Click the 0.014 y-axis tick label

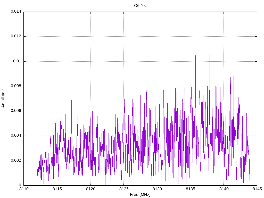point(16,11)
